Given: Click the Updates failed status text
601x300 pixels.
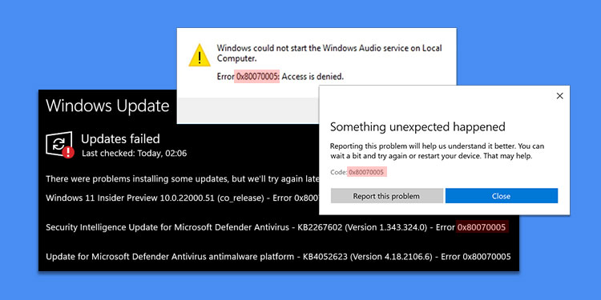Looking at the screenshot, I should click(x=120, y=138).
